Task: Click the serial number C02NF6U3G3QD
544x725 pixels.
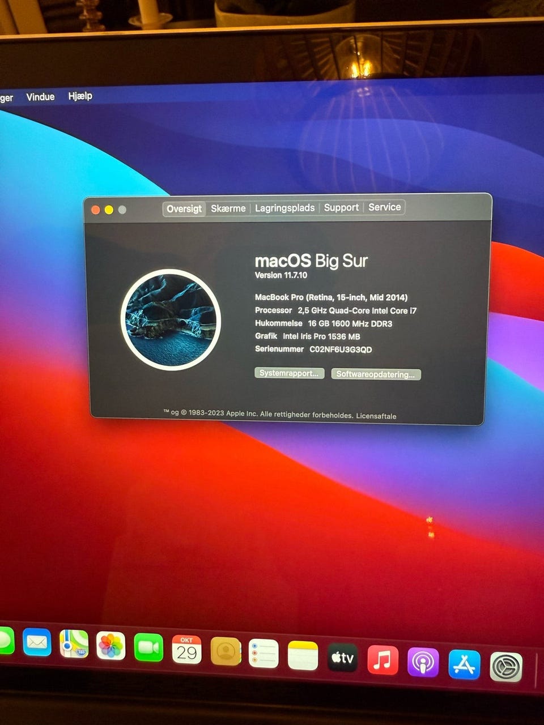Action: 341,349
